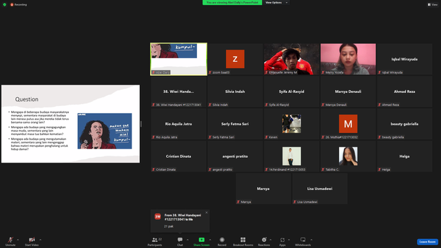Screen dimensions: 441x248
Task: Select Serly Fatma Sari participant tile
Action: click(x=235, y=124)
